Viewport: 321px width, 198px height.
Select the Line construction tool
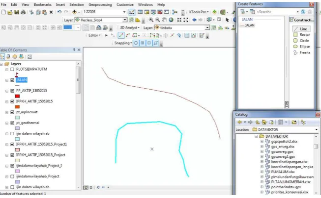(x=301, y=29)
